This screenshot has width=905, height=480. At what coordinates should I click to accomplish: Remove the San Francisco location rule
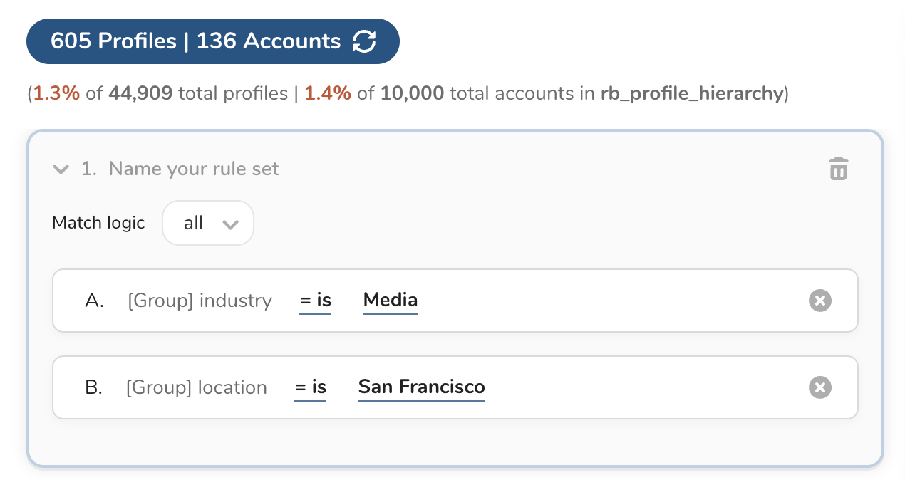point(819,387)
